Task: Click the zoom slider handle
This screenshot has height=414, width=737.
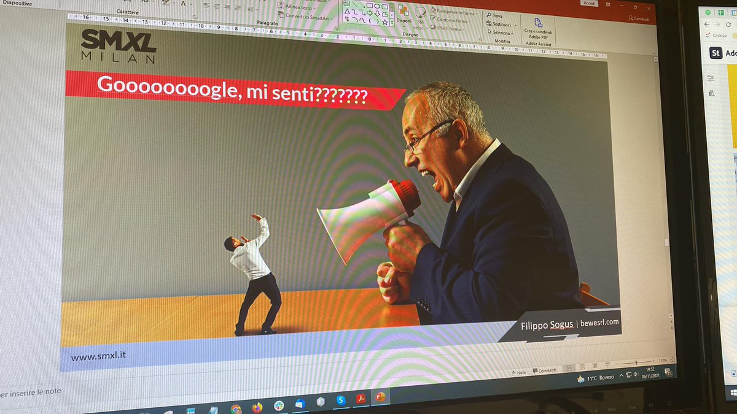Action: [x=636, y=364]
